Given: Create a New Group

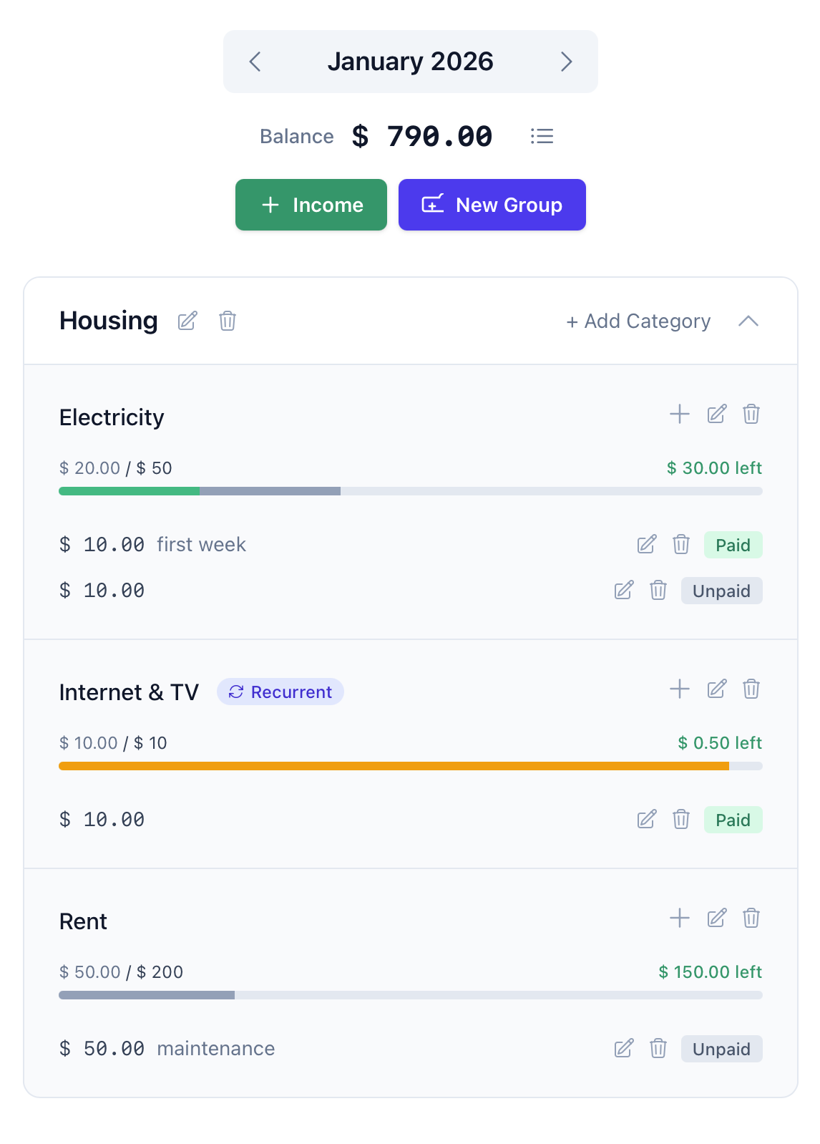Looking at the screenshot, I should pos(492,205).
